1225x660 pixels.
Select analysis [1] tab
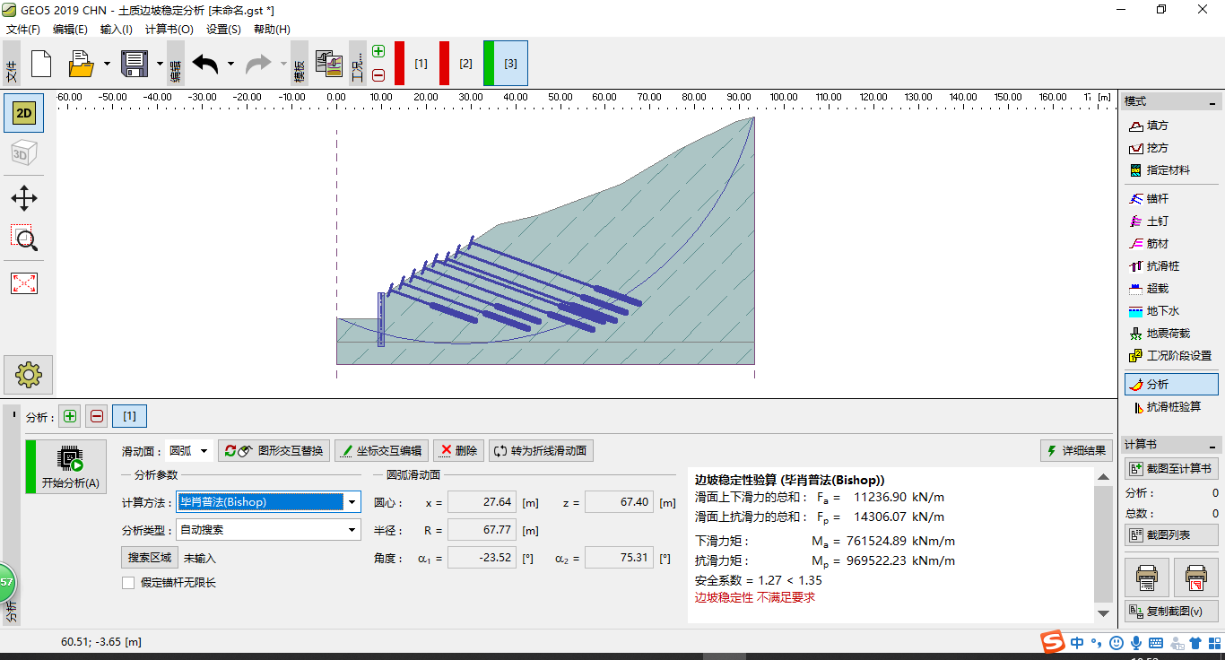coord(129,416)
